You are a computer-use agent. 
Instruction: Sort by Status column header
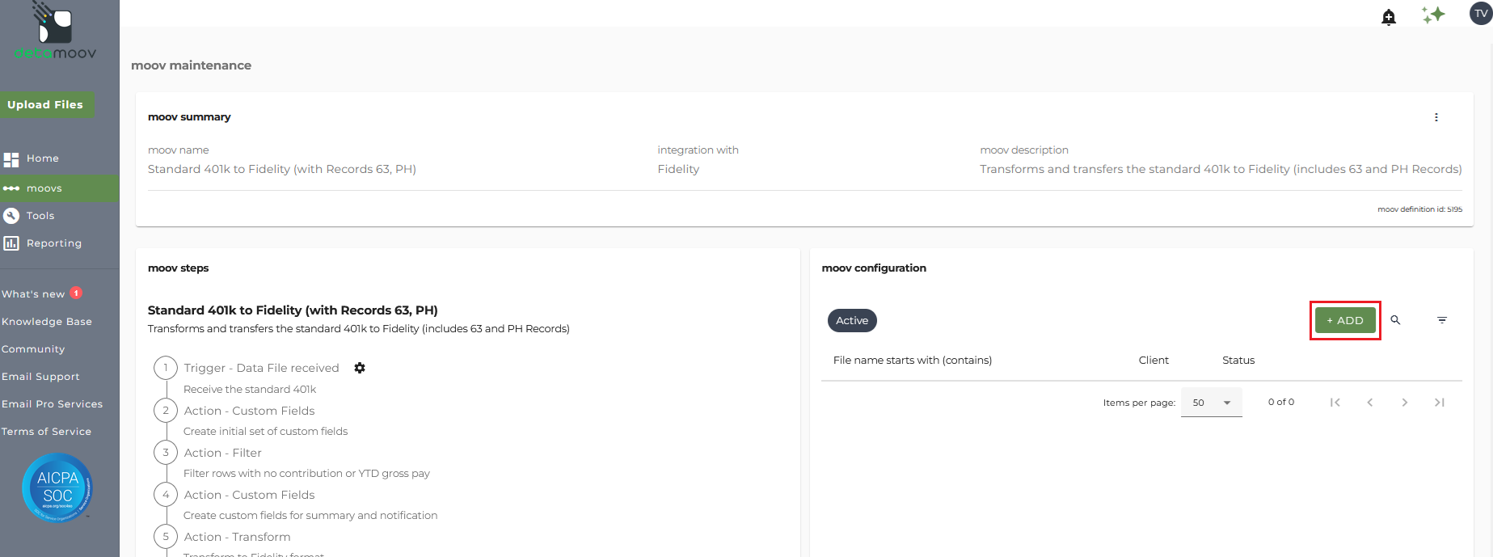pyautogui.click(x=1238, y=361)
